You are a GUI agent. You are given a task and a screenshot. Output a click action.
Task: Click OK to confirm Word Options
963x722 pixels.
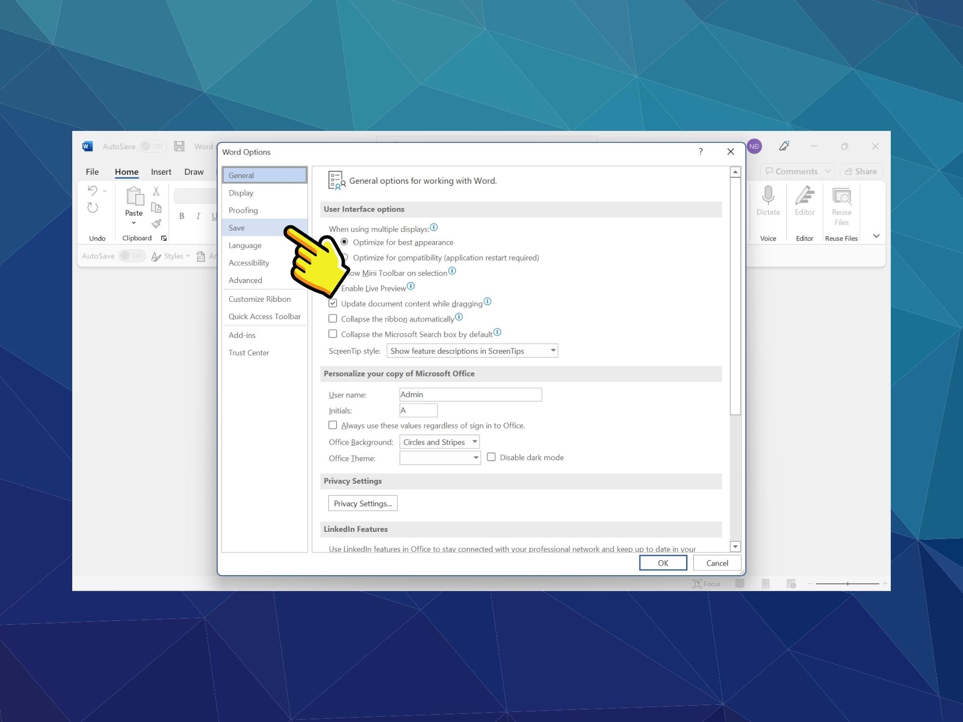pos(662,563)
